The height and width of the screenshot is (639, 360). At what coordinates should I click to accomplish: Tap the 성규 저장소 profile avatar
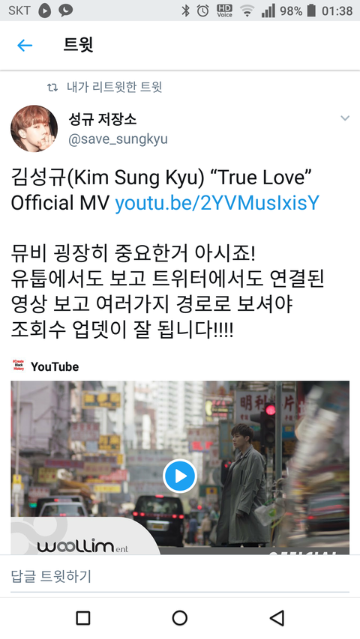(x=34, y=128)
